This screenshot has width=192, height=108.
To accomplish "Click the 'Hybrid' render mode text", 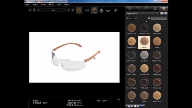I will (x=105, y=101).
